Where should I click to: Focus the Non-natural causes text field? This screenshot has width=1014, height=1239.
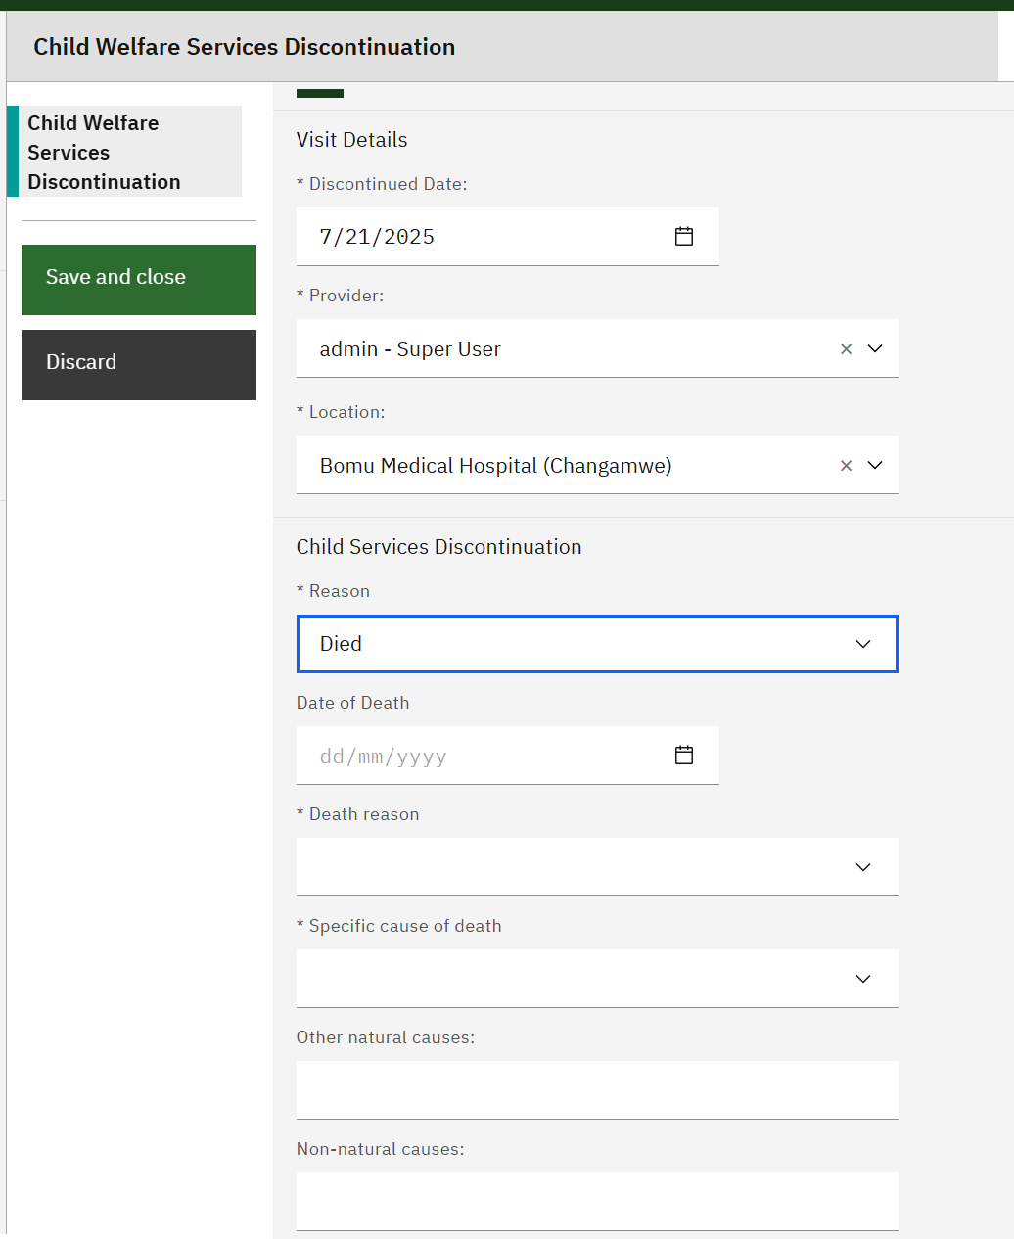(x=597, y=1202)
